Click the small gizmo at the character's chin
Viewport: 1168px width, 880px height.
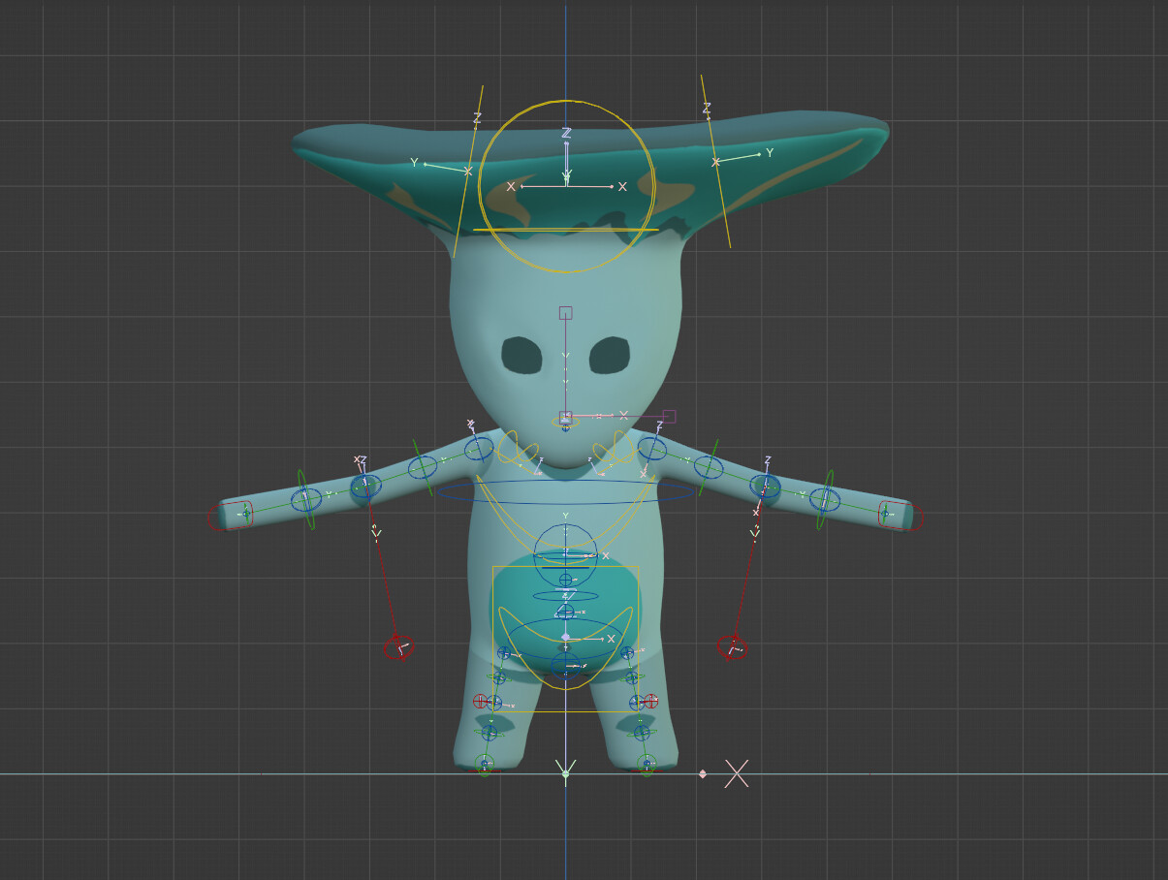[564, 417]
